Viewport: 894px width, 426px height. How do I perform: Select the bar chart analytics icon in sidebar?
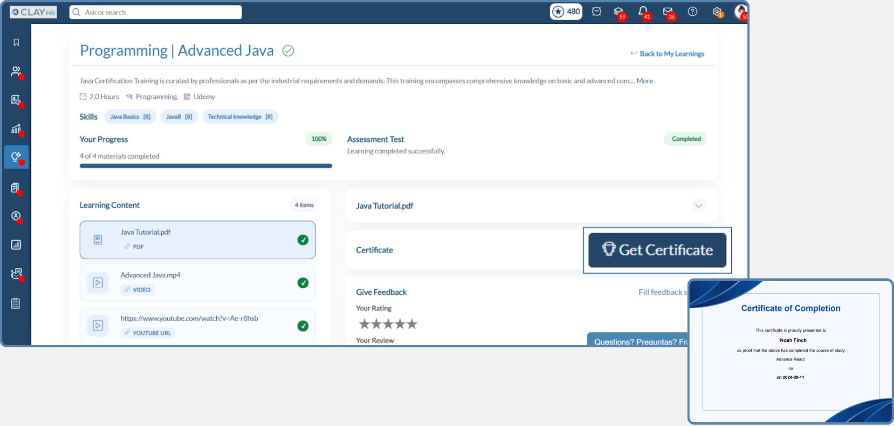pos(16,244)
